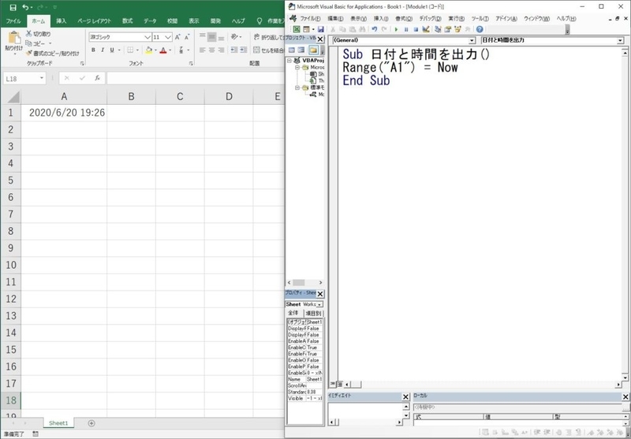Toggle Bold formatting in Excel ribbon

93,50
